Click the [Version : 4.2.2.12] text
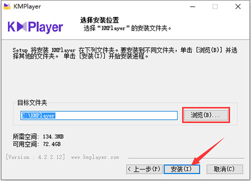The width and height of the screenshot is (251, 181). click(x=35, y=157)
